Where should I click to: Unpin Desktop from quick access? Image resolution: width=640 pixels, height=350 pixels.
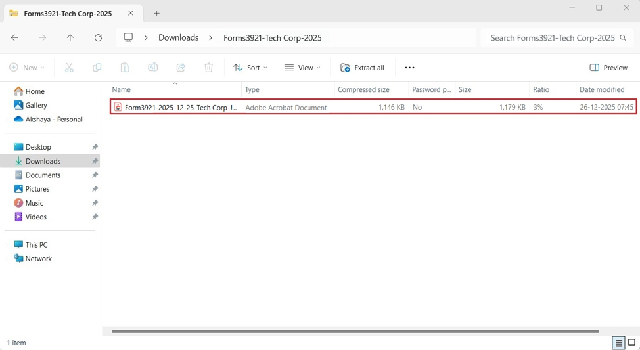click(95, 147)
